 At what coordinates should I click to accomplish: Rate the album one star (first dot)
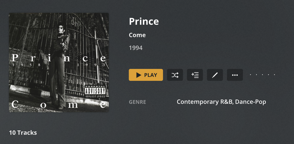coord(251,75)
